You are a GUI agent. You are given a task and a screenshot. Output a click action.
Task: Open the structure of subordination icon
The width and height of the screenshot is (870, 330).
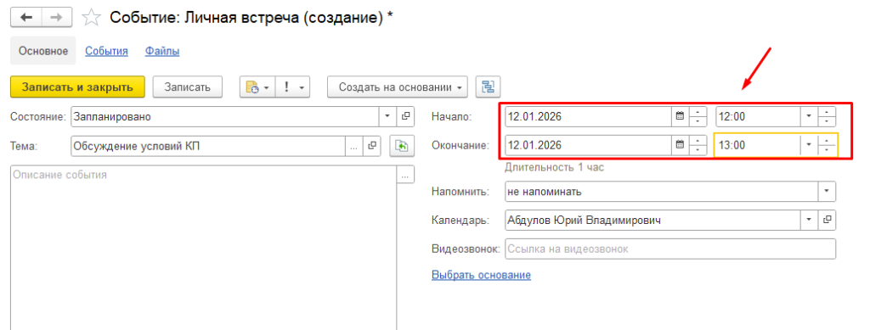[x=488, y=87]
